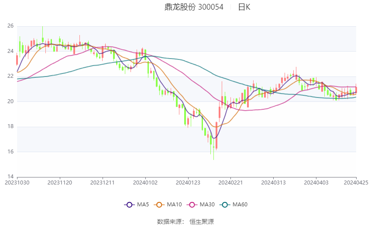The height and width of the screenshot is (226, 371).
Task: Click the 20 price axis label
Action: click(x=10, y=101)
